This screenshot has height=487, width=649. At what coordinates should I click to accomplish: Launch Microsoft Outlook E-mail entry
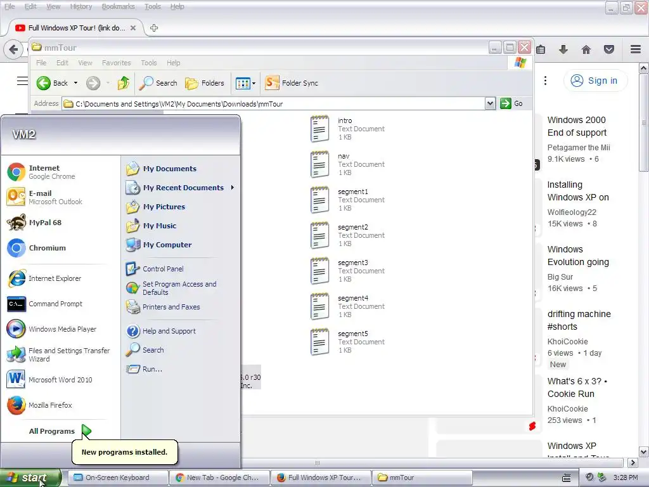click(x=45, y=197)
